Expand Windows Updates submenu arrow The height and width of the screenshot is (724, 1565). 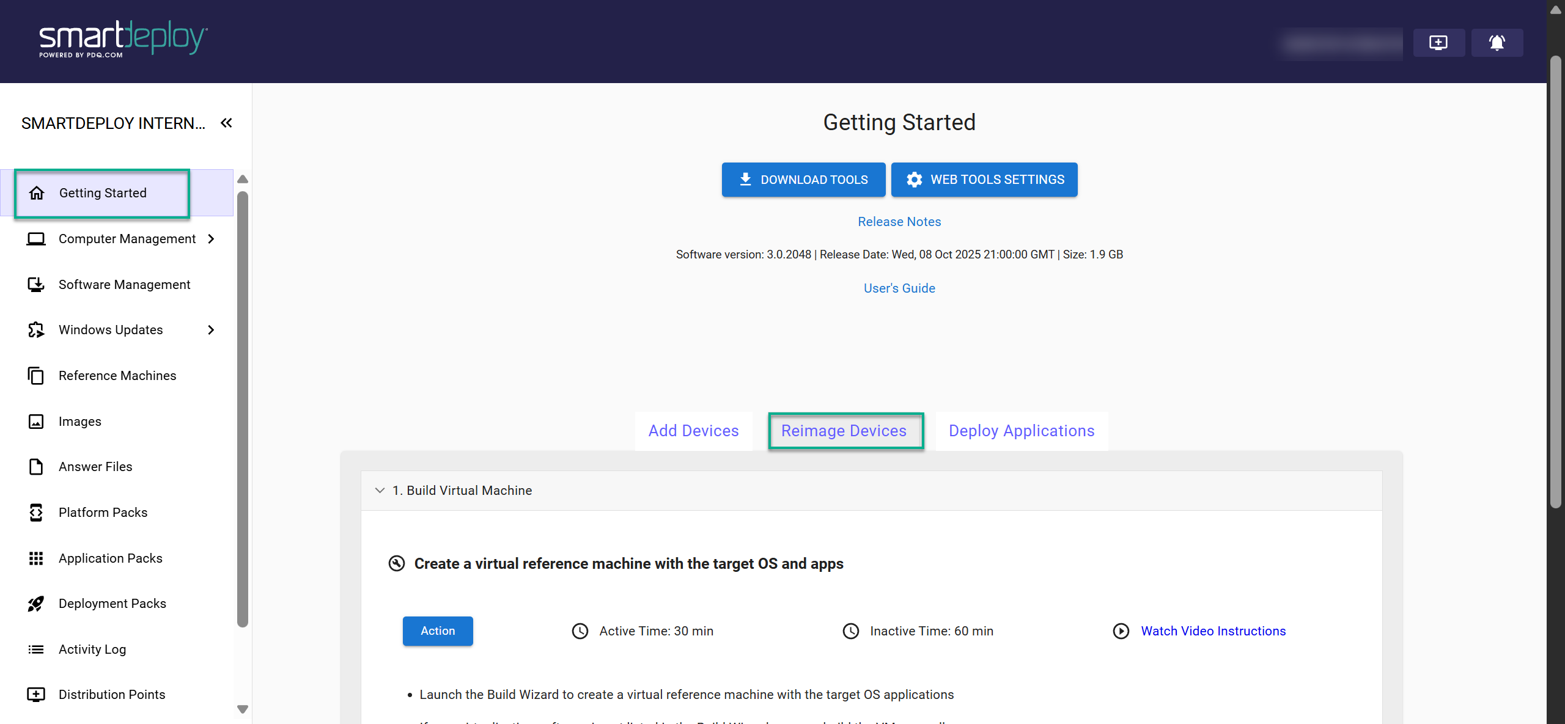tap(212, 330)
